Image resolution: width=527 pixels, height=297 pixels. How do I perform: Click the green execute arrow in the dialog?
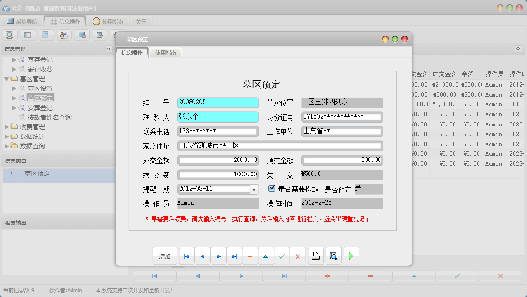tap(351, 256)
